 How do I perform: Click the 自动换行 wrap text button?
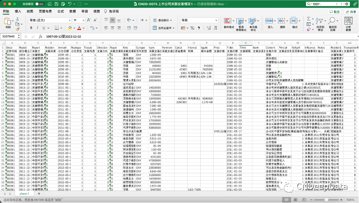point(163,20)
